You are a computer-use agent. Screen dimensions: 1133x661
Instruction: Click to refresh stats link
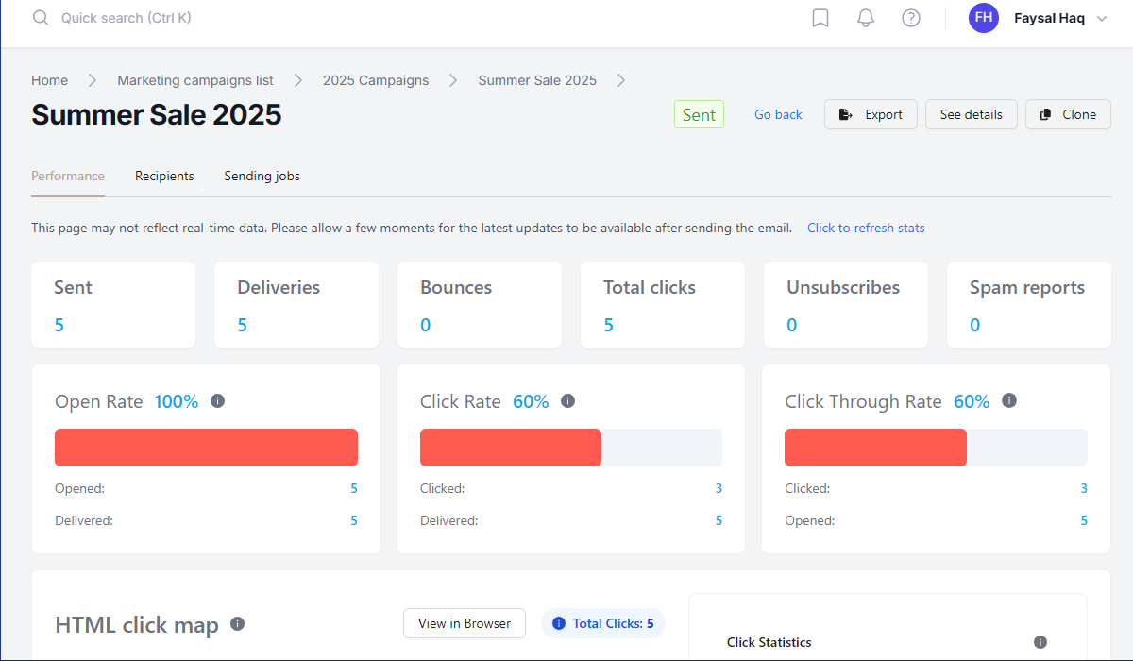point(866,228)
